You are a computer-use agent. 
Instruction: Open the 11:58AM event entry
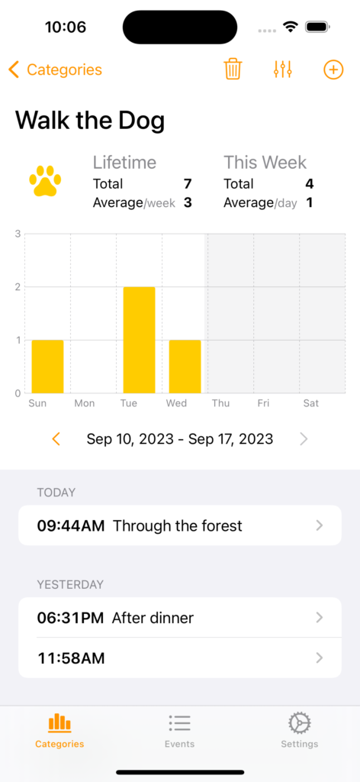coord(180,658)
